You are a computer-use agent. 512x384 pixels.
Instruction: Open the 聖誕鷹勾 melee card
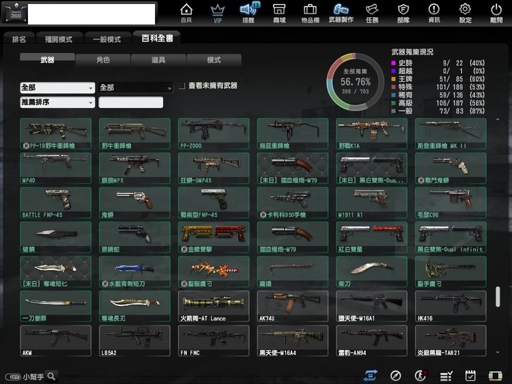214,271
